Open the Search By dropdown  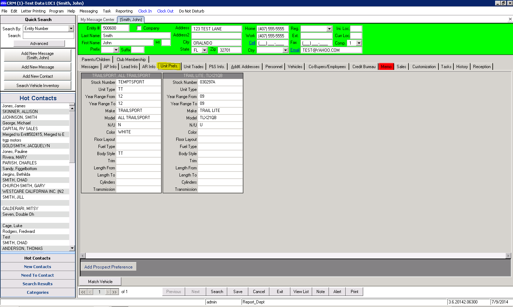pyautogui.click(x=72, y=28)
